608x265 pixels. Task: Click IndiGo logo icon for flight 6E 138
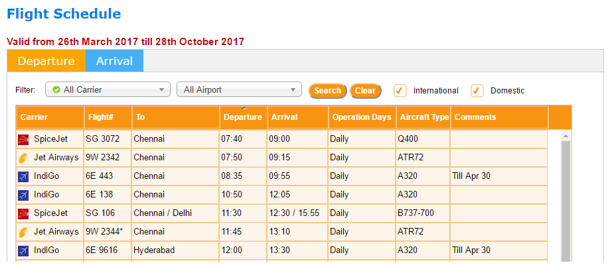pos(23,195)
